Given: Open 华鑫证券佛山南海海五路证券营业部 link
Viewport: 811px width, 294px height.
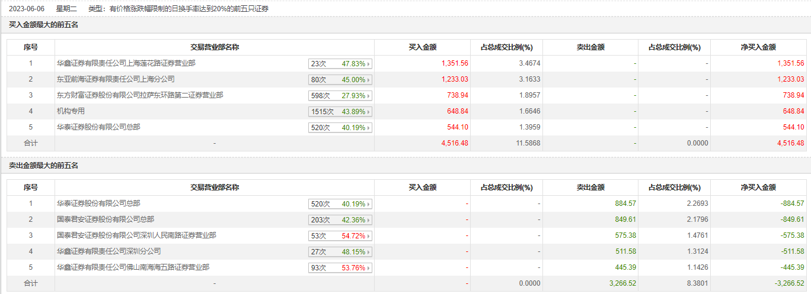Looking at the screenshot, I should tap(132, 267).
